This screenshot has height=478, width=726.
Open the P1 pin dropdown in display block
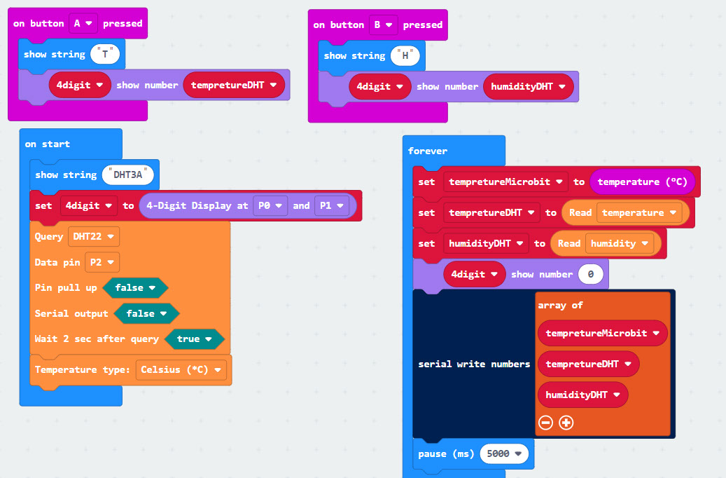click(x=330, y=206)
